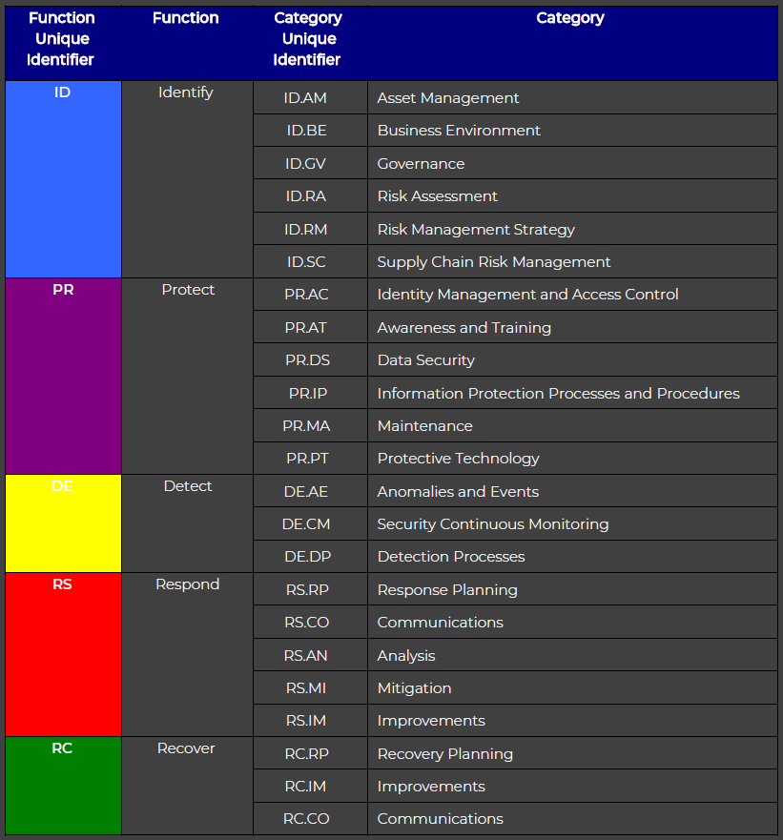Select the RC.CO identifier cell

click(310, 819)
